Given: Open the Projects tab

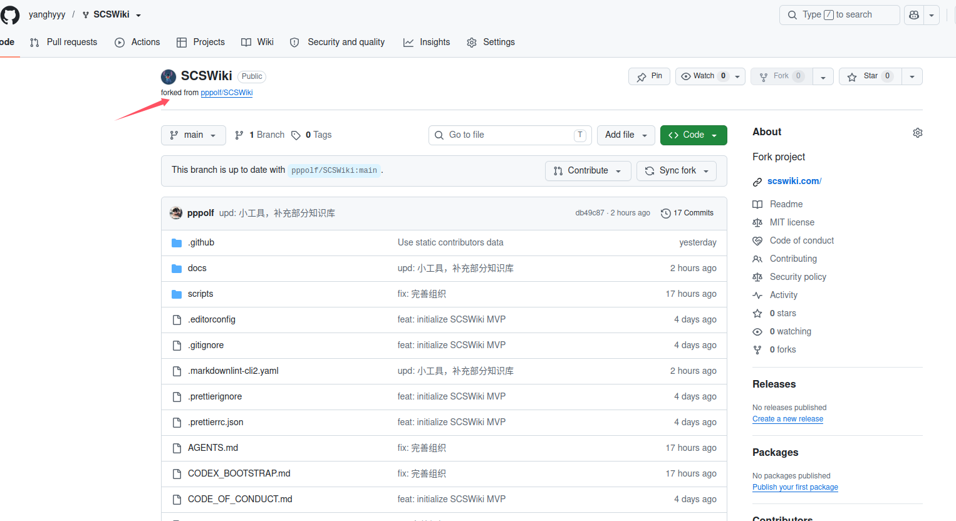Looking at the screenshot, I should tap(200, 42).
